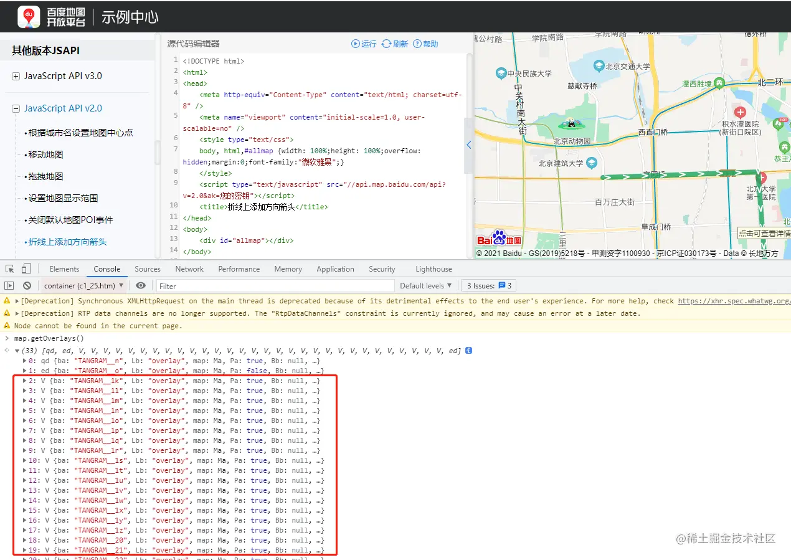Screen dimensions: 791x560
Task: Show the console sidebar icon
Action: (x=9, y=286)
